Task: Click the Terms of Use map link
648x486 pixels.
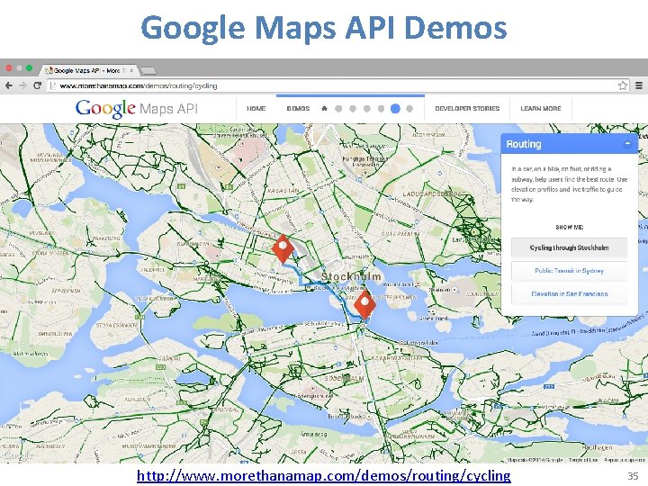Action: (x=582, y=460)
